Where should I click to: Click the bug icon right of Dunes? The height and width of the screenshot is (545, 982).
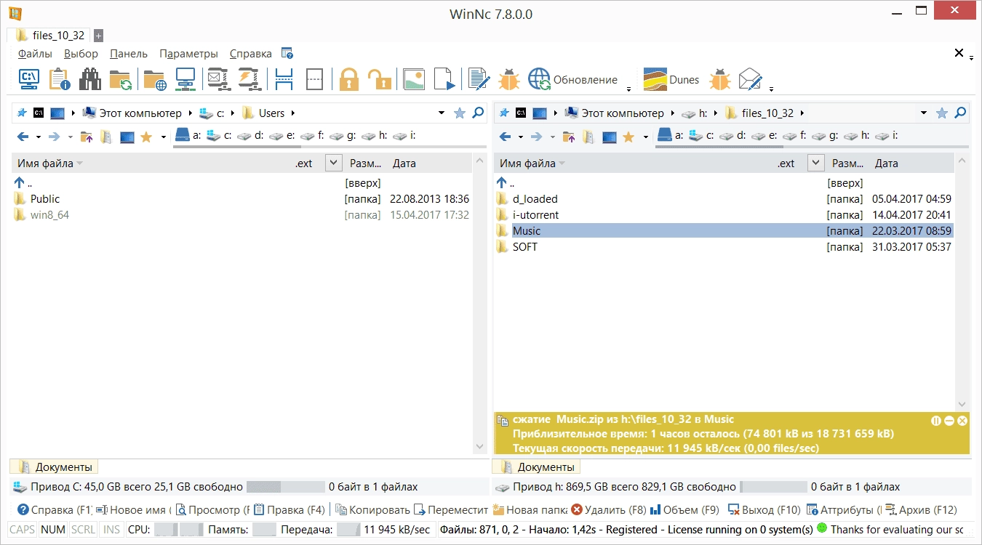(x=720, y=79)
